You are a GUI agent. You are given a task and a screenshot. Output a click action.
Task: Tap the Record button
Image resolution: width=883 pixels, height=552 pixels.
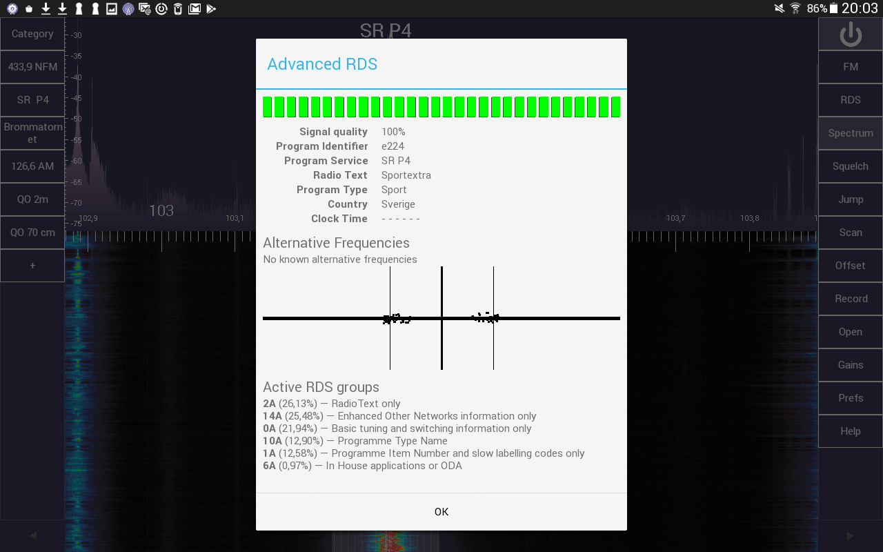click(x=850, y=299)
